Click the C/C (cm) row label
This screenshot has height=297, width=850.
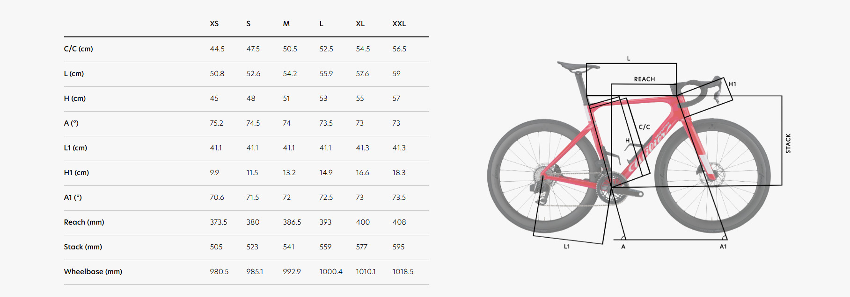click(x=79, y=49)
